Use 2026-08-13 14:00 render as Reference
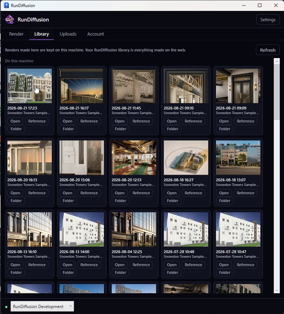Viewport: 284px width, 314px height. 89,265
